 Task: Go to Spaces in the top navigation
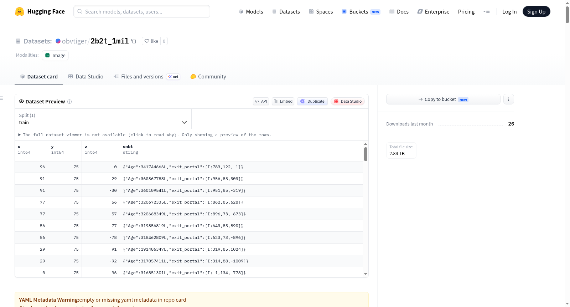[x=321, y=11]
